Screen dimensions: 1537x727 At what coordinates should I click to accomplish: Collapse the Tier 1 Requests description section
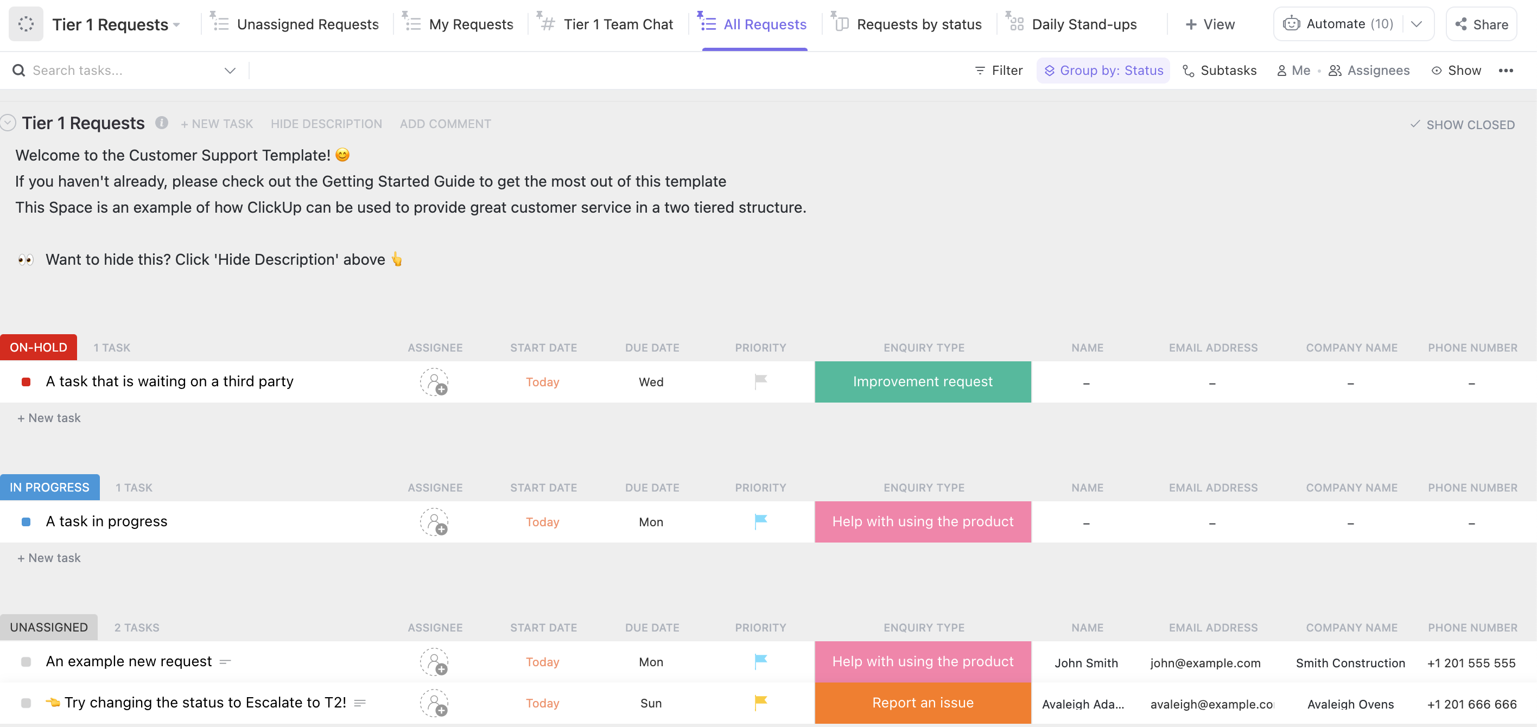pos(8,122)
